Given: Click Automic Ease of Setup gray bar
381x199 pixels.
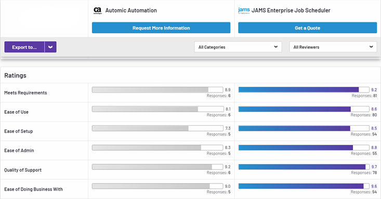Looking at the screenshot, I should (157, 128).
